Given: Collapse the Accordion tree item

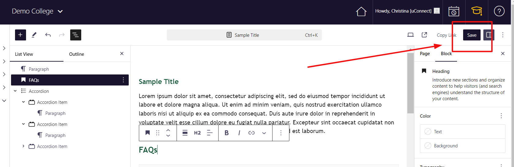Looking at the screenshot, I should pyautogui.click(x=15, y=91).
